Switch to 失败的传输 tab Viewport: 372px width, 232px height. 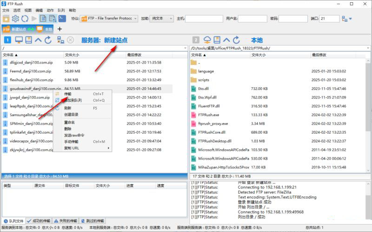click(x=66, y=221)
